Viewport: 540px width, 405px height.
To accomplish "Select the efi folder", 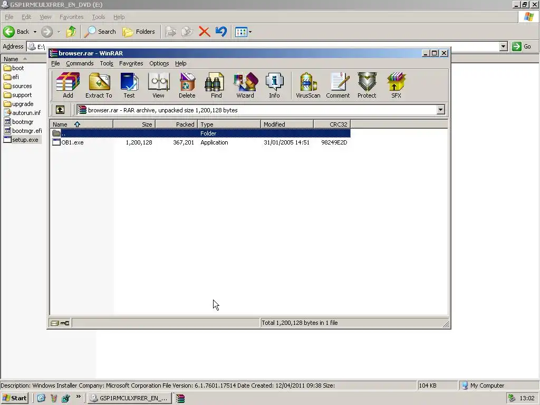I will [12, 77].
